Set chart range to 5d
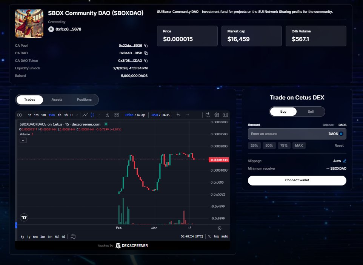This screenshot has width=363, height=265. click(x=57, y=237)
